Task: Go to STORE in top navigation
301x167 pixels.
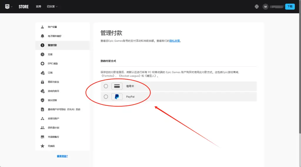Action: 24,6
